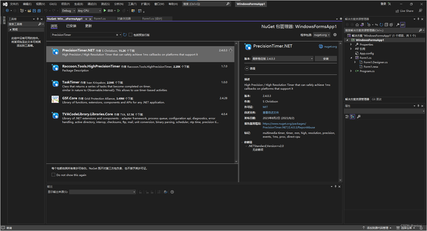The image size is (427, 231).
Task: Open the 工具(T) tools menu
Action: click(132, 4)
